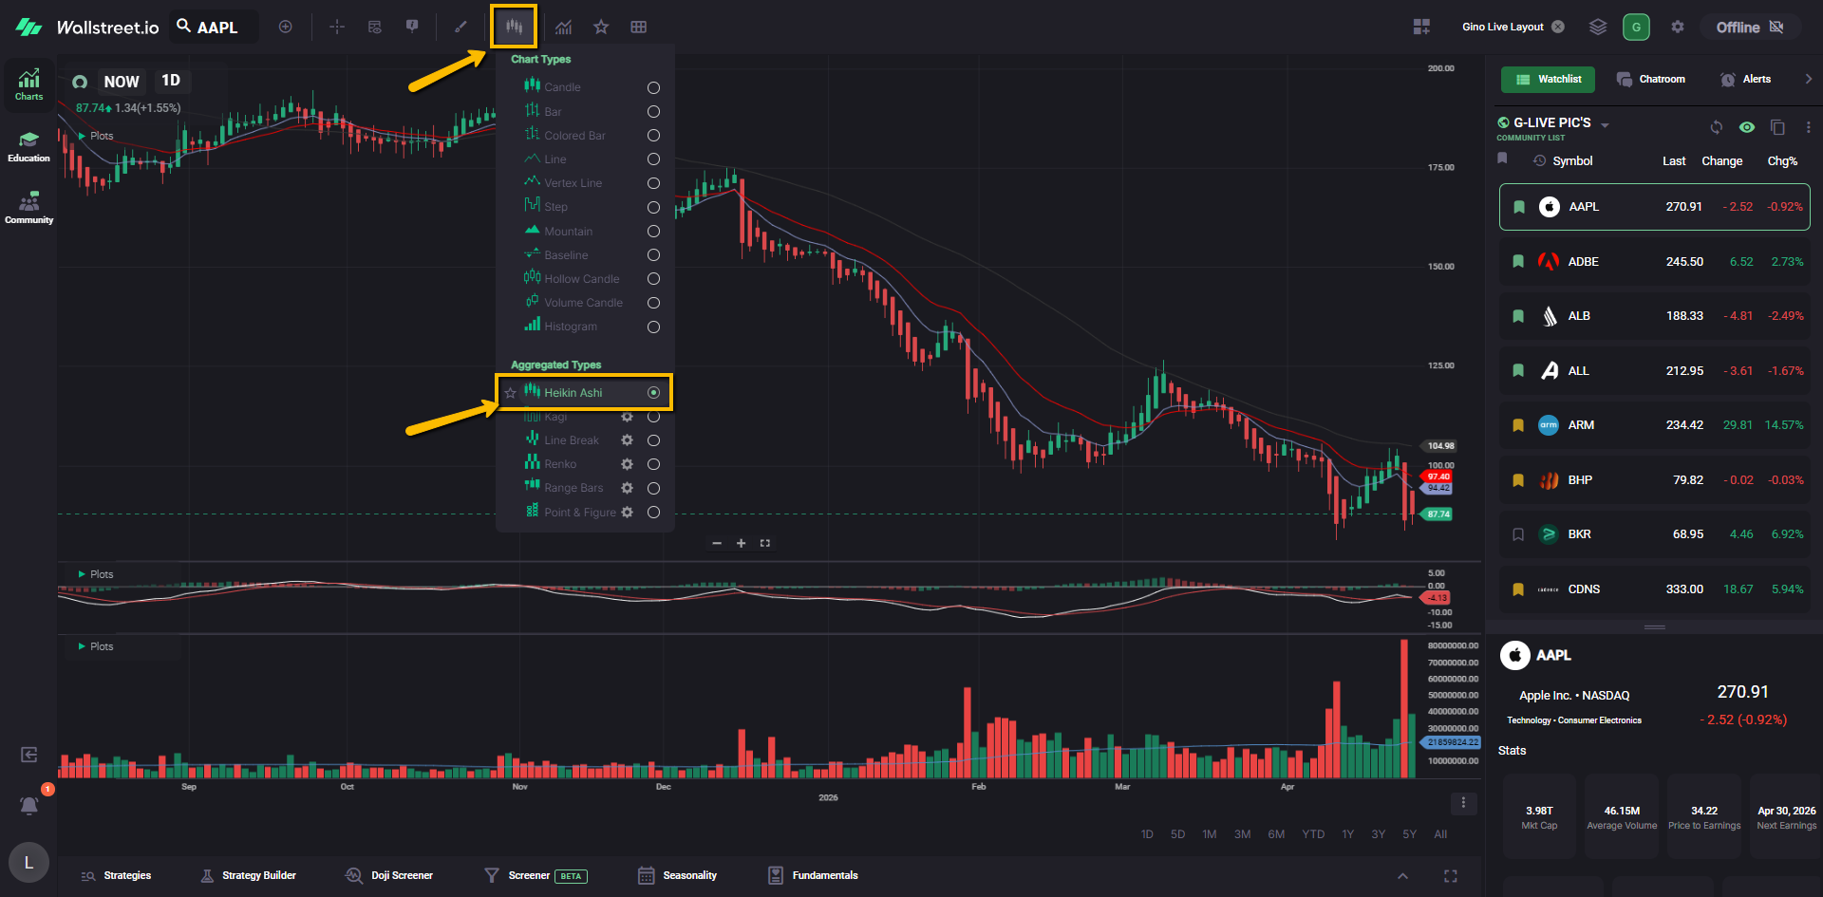Refresh the G-LIVE PIC'S watchlist

(x=1716, y=127)
